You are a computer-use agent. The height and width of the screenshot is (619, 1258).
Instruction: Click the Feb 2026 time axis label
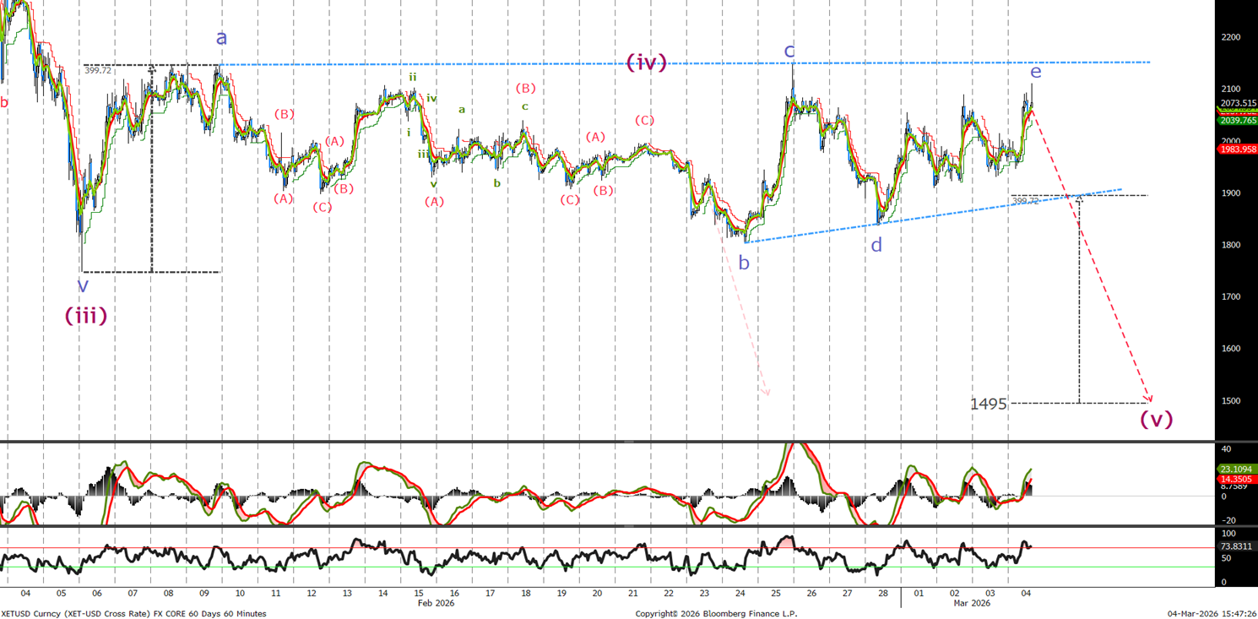[437, 604]
